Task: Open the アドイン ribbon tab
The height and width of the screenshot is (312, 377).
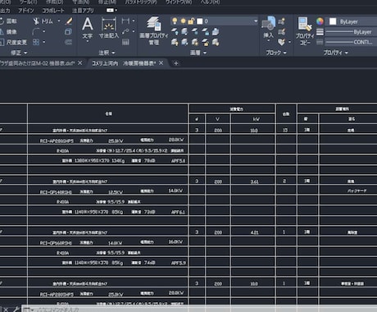Action: [26, 11]
